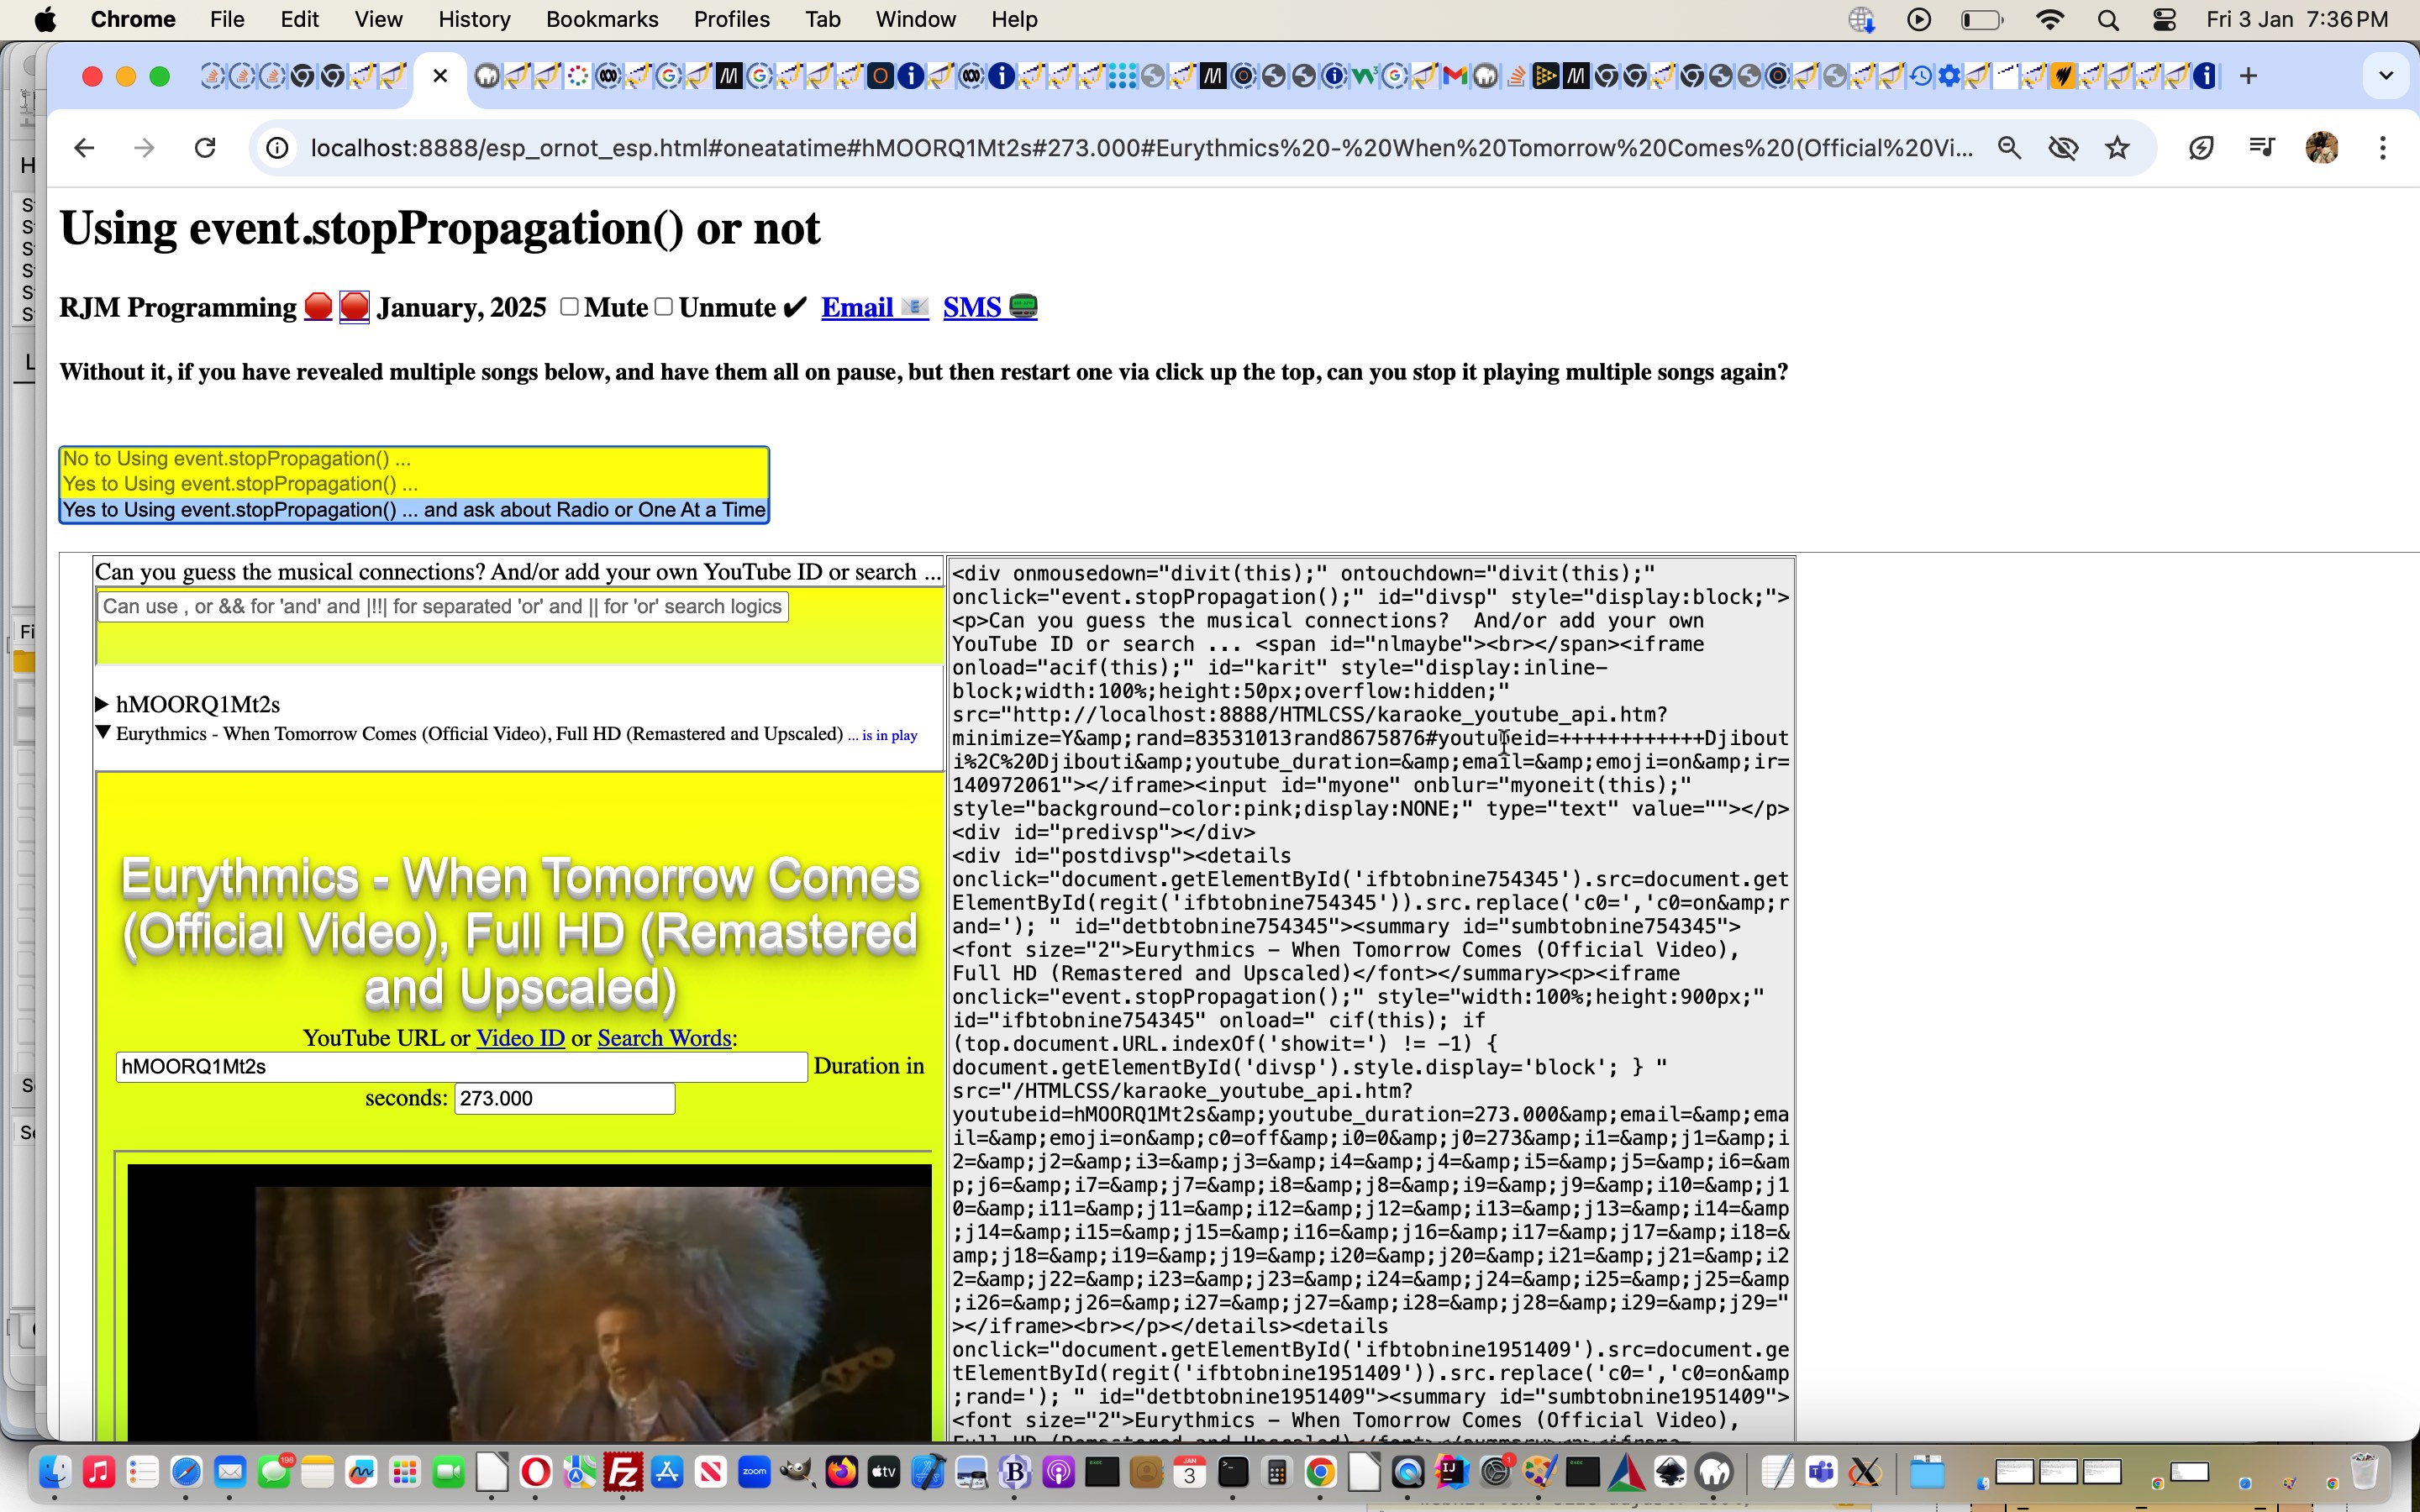Open the Edit menu

pyautogui.click(x=299, y=20)
